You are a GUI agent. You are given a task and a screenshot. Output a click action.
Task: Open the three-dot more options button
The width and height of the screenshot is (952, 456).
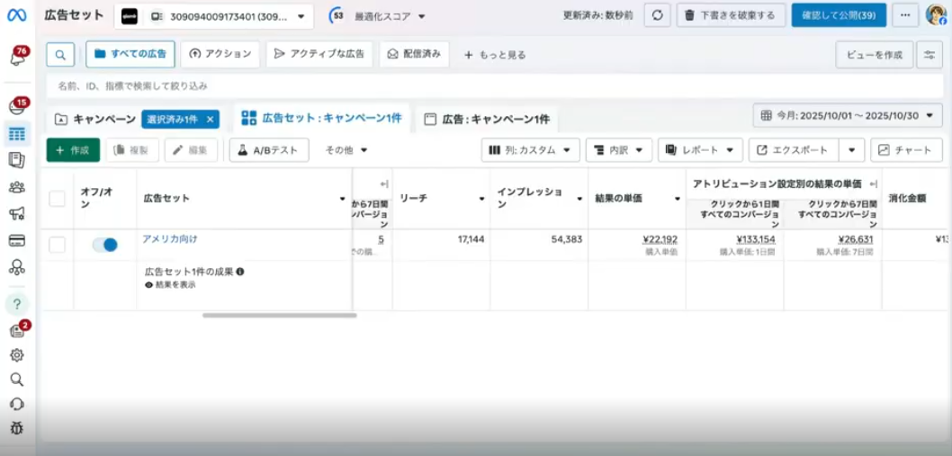pyautogui.click(x=905, y=15)
